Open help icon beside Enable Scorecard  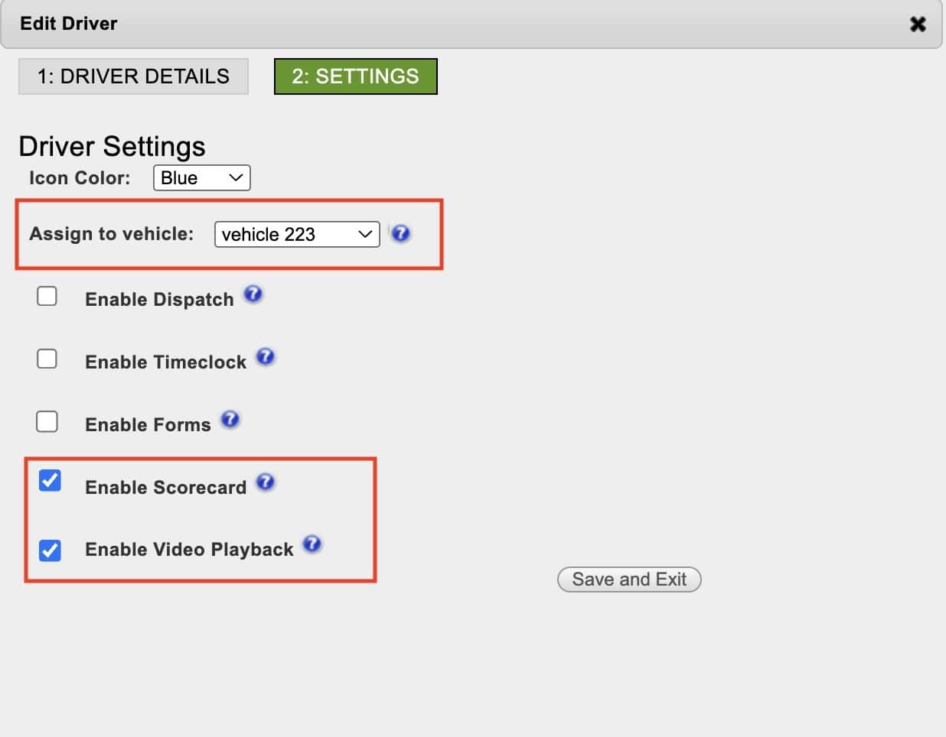pos(266,482)
